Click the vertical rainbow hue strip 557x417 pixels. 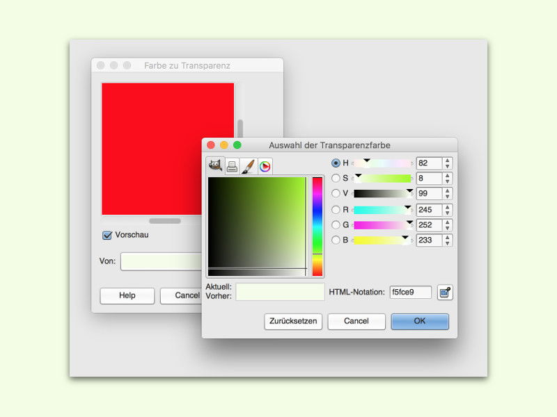pyautogui.click(x=317, y=227)
